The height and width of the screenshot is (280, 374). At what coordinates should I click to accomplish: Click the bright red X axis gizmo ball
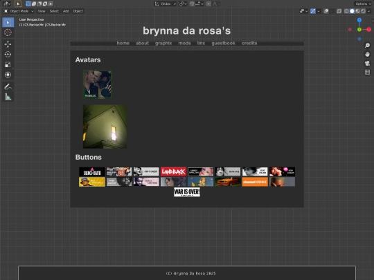[369, 30]
